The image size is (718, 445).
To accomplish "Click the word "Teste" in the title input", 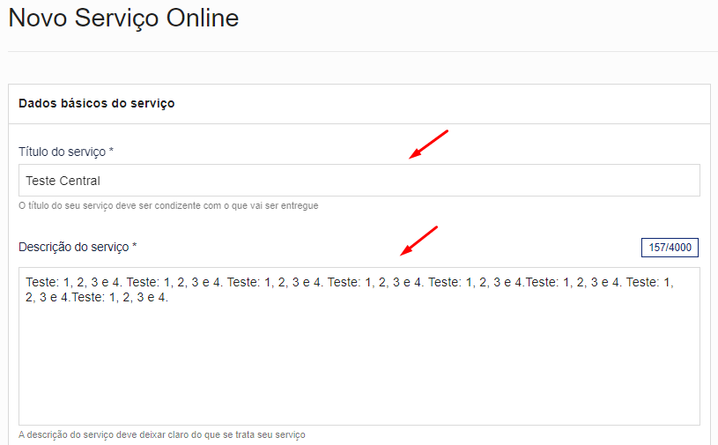I will pyautogui.click(x=41, y=181).
